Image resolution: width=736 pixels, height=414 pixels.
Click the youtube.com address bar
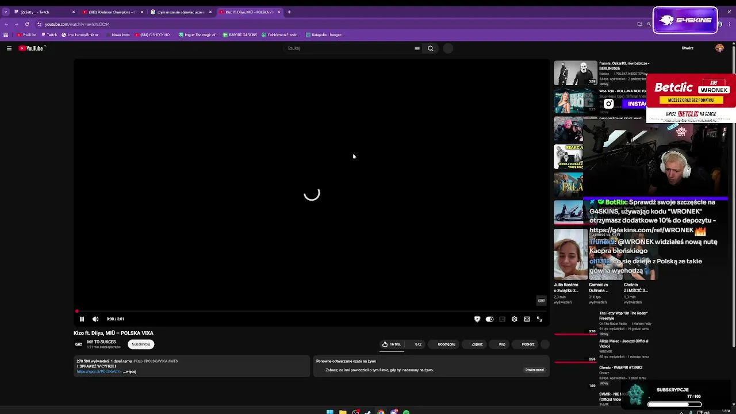point(333,24)
